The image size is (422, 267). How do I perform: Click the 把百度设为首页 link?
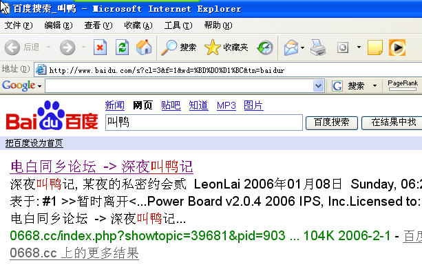34,143
